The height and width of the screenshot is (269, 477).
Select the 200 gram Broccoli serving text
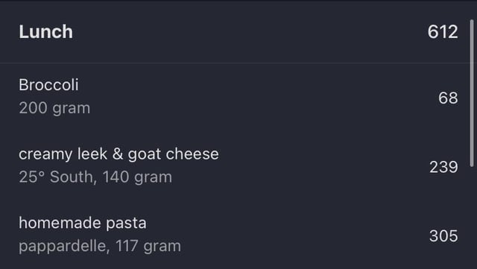tap(54, 108)
